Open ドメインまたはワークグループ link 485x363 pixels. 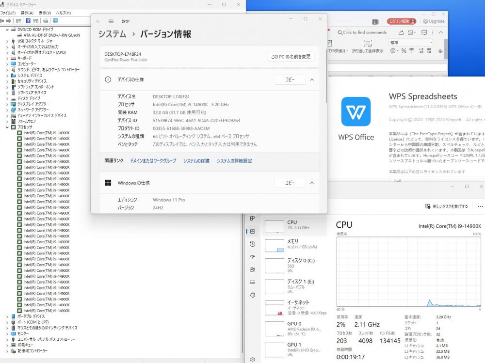coord(153,161)
